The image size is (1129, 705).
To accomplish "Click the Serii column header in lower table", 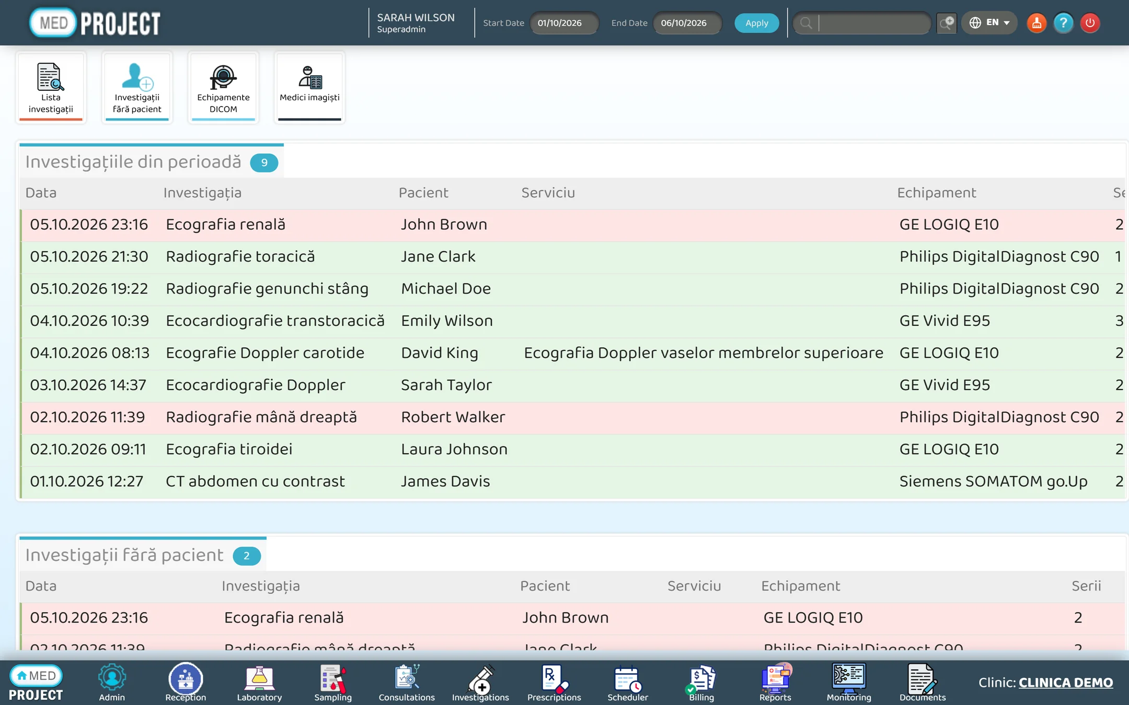I will 1086,586.
